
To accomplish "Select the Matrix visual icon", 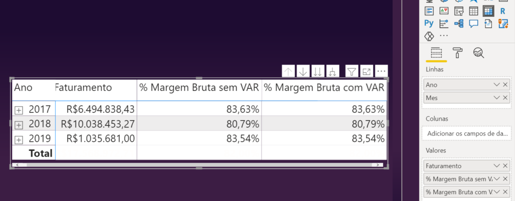I will pos(488,11).
